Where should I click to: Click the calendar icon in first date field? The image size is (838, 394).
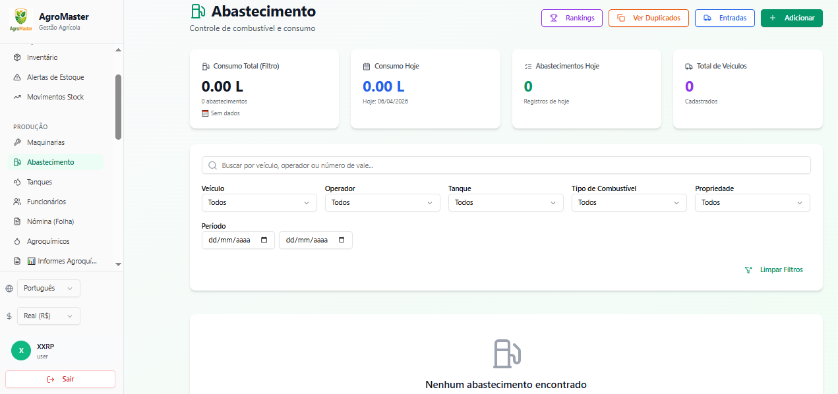264,240
